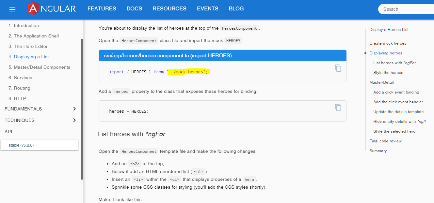Copy the heroes property code snippet
The image size is (434, 203).
click(x=338, y=108)
